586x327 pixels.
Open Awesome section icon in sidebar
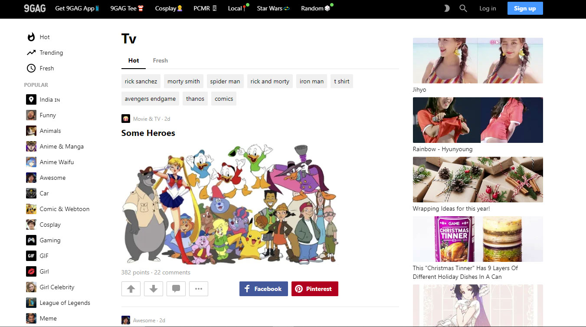pos(31,178)
